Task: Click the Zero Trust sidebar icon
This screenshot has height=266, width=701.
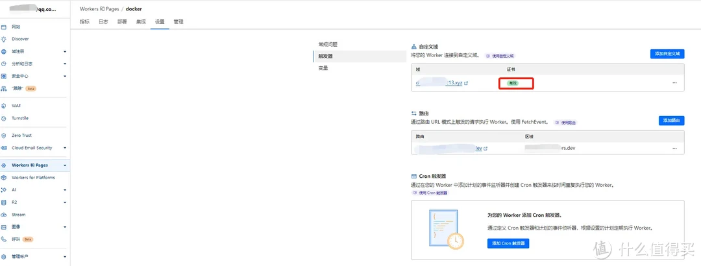Action: coord(4,136)
